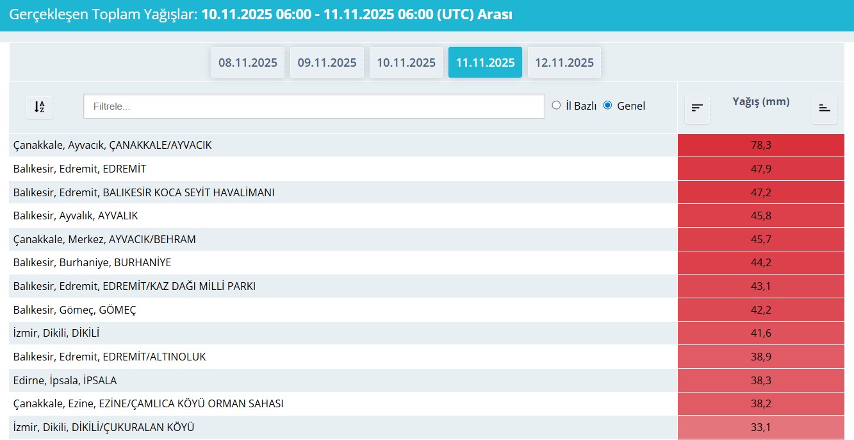
Task: Sort rainfall with the right ascending-bars icon
Action: (825, 109)
